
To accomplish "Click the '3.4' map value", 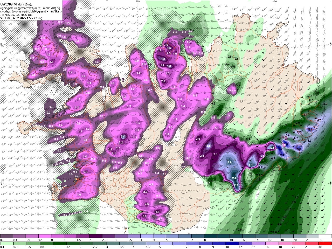I will click(x=305, y=115).
